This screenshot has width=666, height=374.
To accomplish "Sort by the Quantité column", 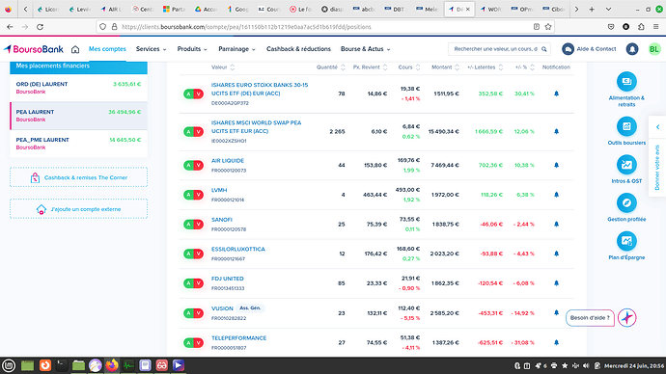I will pyautogui.click(x=330, y=67).
